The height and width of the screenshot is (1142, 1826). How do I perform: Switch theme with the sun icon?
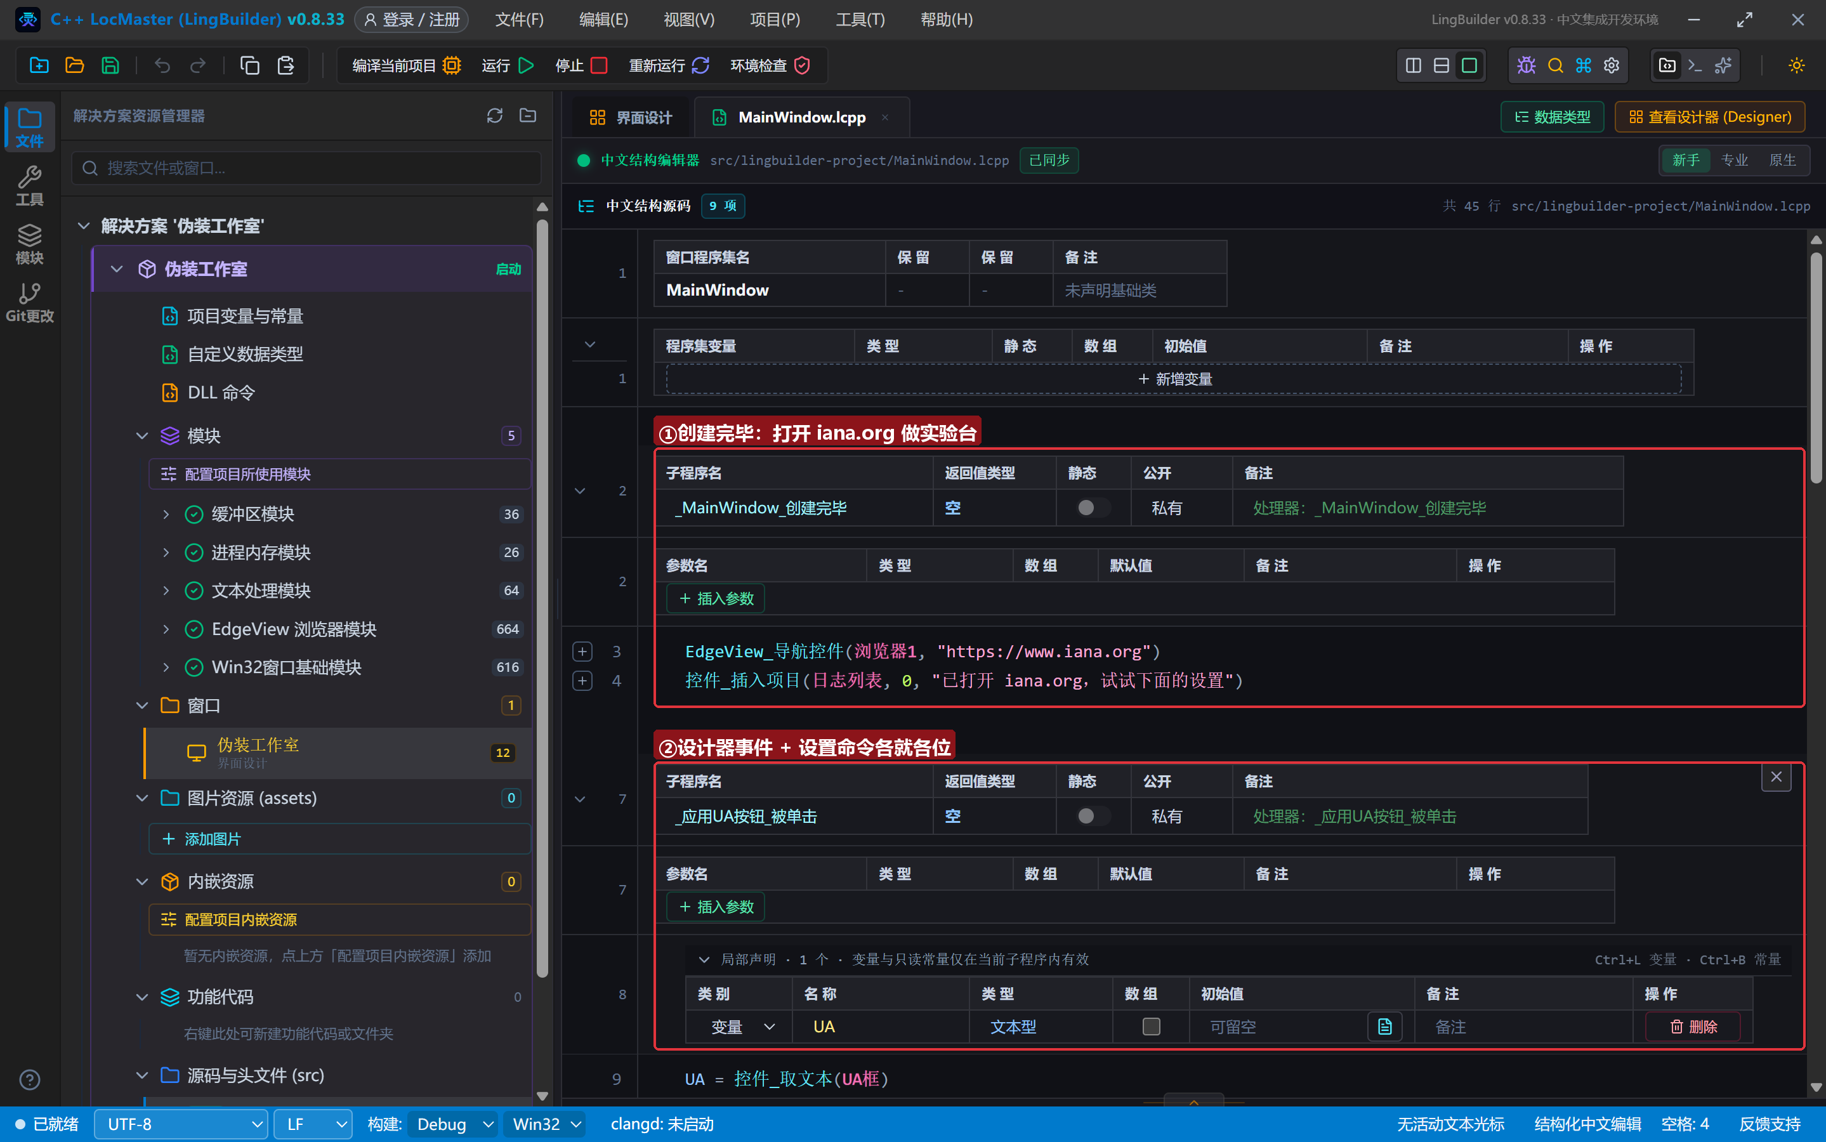tap(1797, 65)
